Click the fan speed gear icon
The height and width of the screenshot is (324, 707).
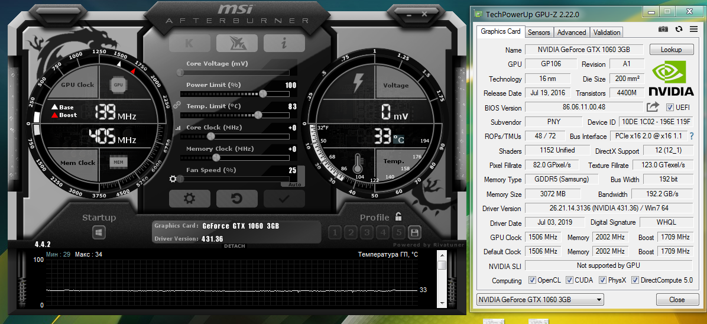[173, 179]
